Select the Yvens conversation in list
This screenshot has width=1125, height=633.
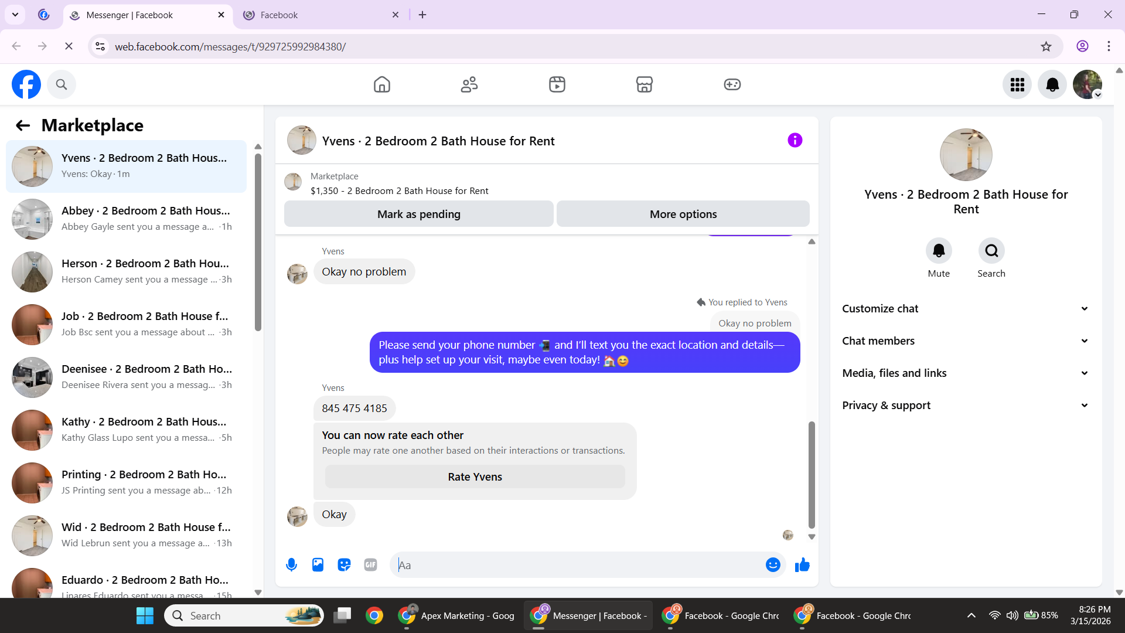point(126,166)
